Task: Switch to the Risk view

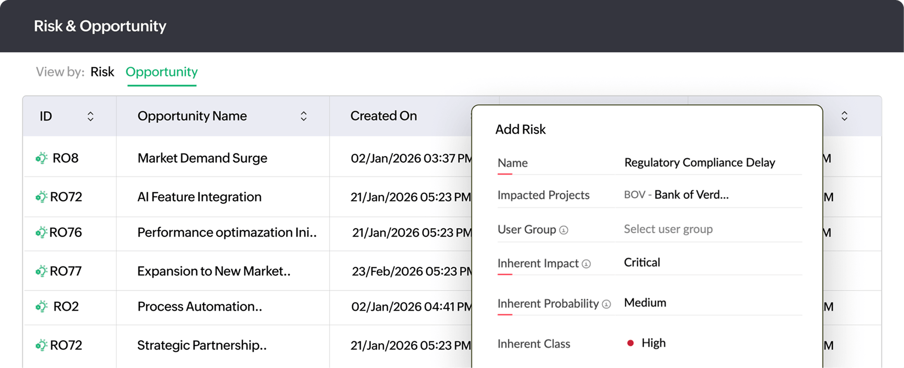Action: [x=102, y=72]
